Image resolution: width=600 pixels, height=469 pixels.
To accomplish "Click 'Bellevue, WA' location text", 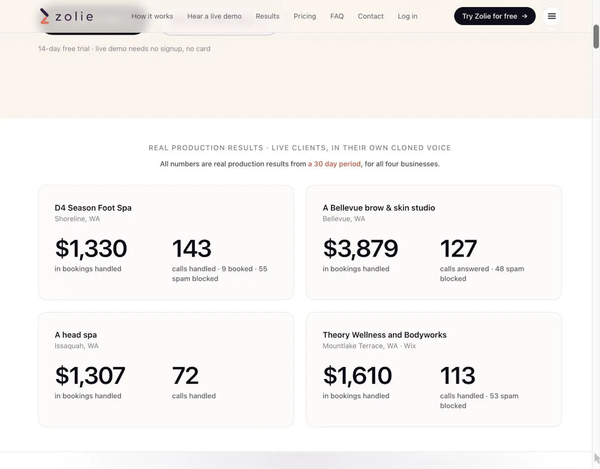I will 343,219.
